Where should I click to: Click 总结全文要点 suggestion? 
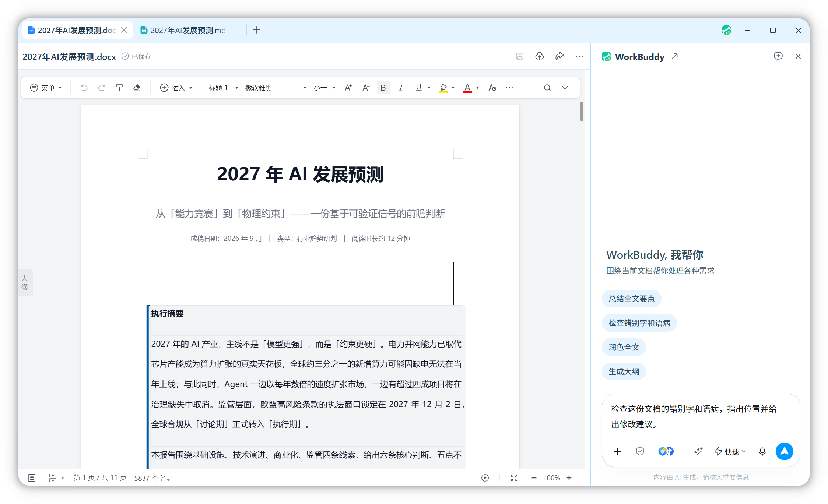631,299
